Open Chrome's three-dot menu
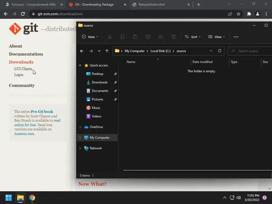 (266, 14)
